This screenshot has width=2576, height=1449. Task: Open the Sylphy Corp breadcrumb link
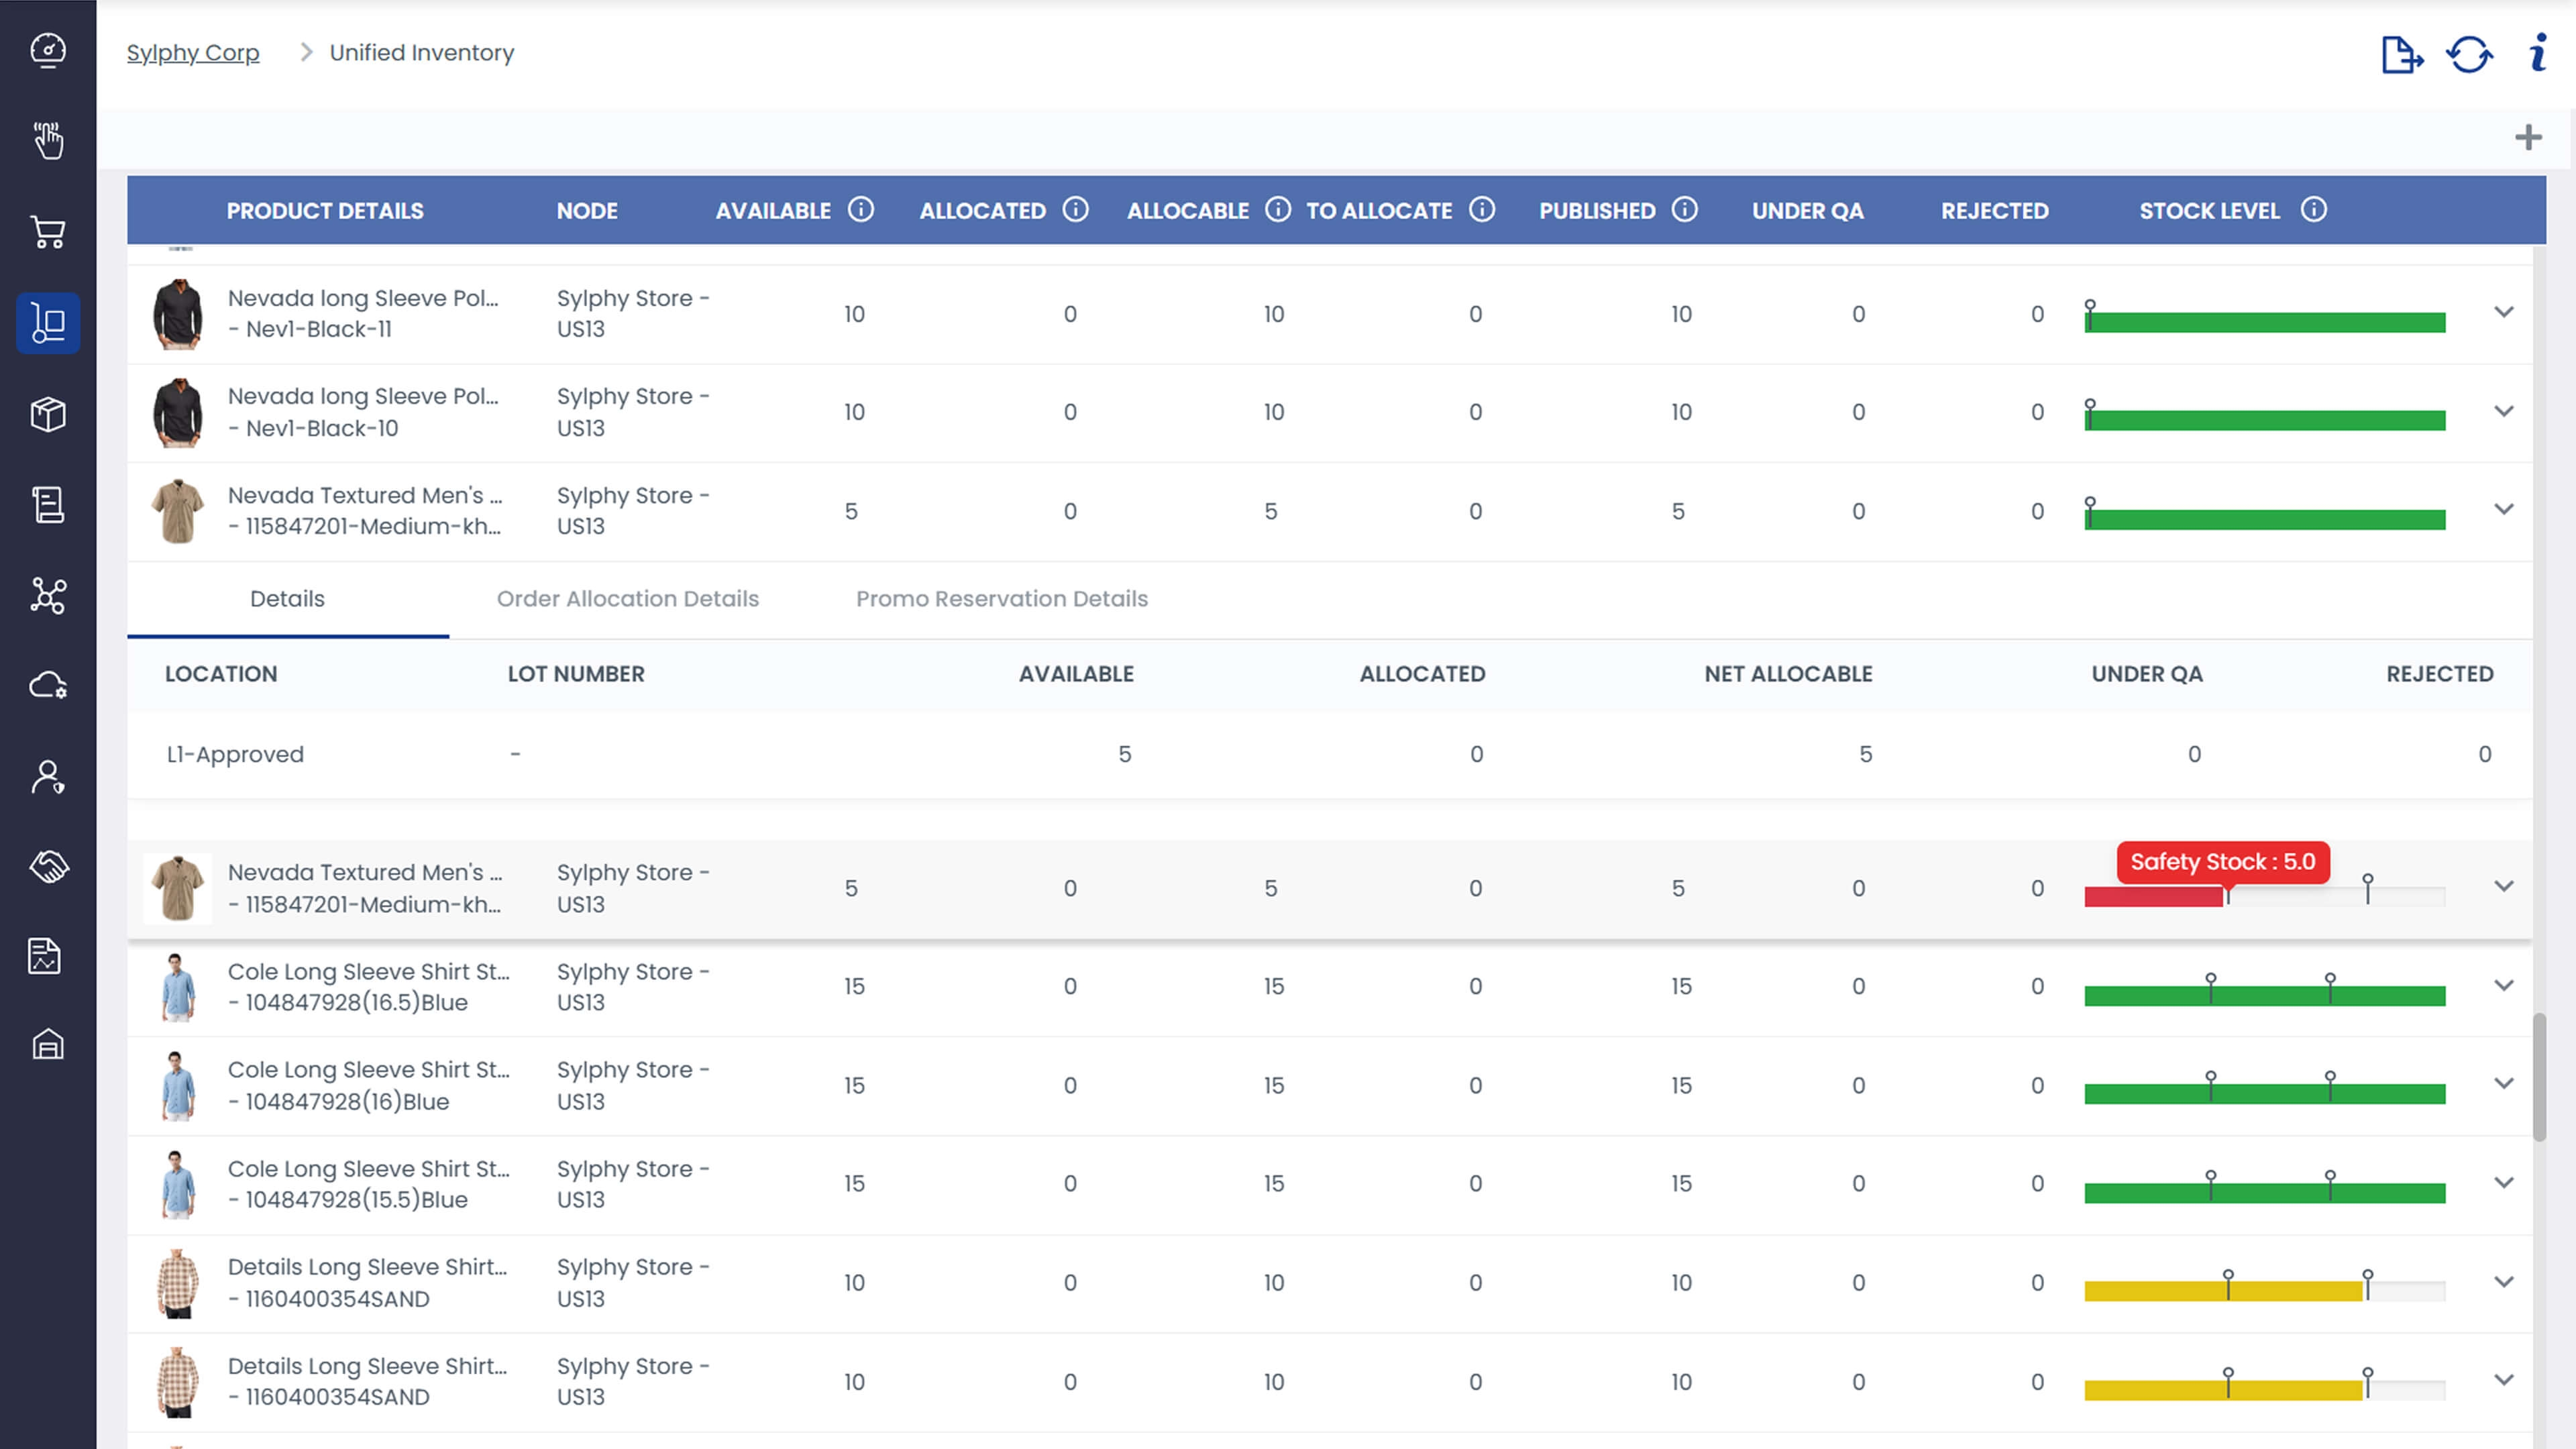pyautogui.click(x=193, y=52)
